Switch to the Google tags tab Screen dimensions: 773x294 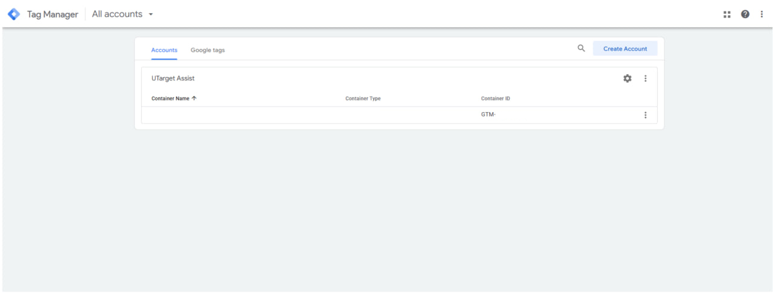pyautogui.click(x=208, y=50)
